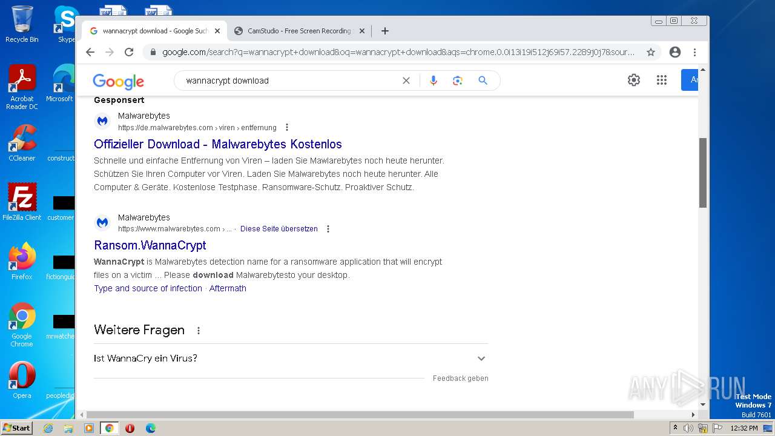Open Google Chrome desktop shortcut
Viewport: 775px width, 436px height.
(x=22, y=325)
